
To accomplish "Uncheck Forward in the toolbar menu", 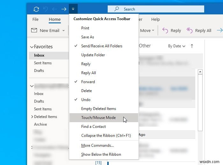I will coord(104,82).
